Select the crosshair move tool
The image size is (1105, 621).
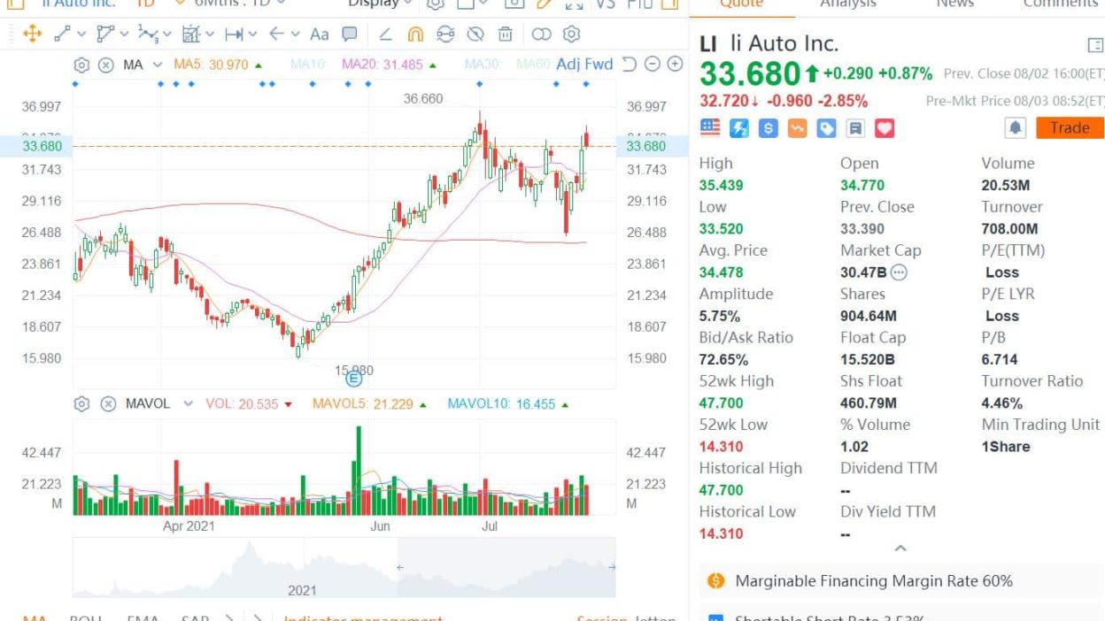[x=32, y=34]
